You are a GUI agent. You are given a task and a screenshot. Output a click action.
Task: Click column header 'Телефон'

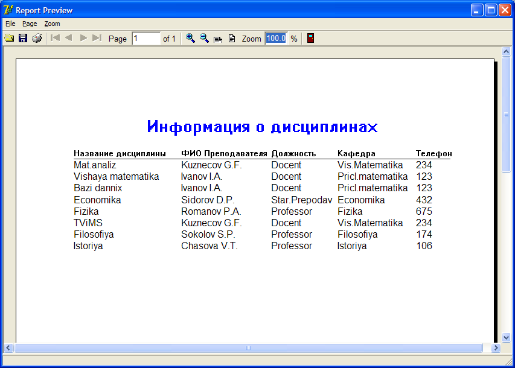434,154
